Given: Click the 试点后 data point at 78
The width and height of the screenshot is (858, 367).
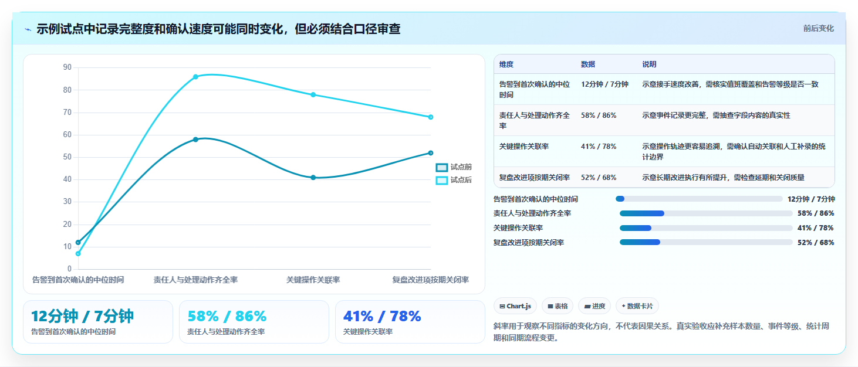Looking at the screenshot, I should pyautogui.click(x=313, y=94).
